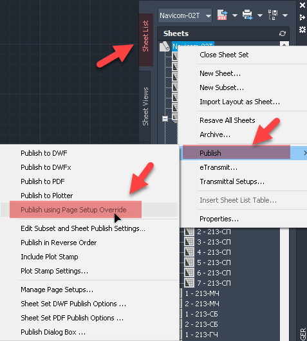Select Publish to Plotter
The width and height of the screenshot is (307, 341).
coord(47,196)
